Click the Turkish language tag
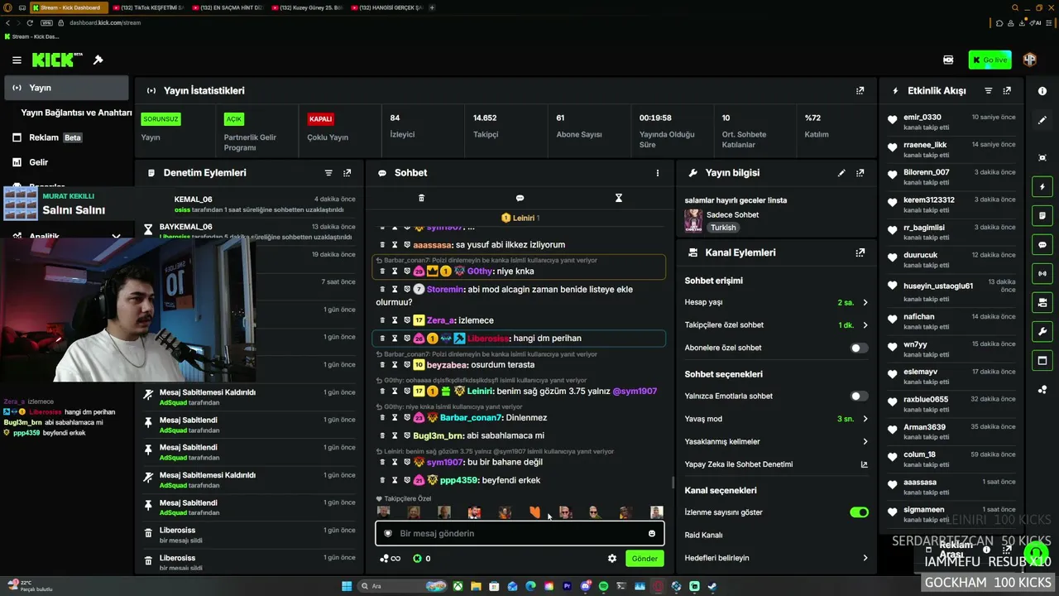The height and width of the screenshot is (596, 1059). click(x=722, y=228)
